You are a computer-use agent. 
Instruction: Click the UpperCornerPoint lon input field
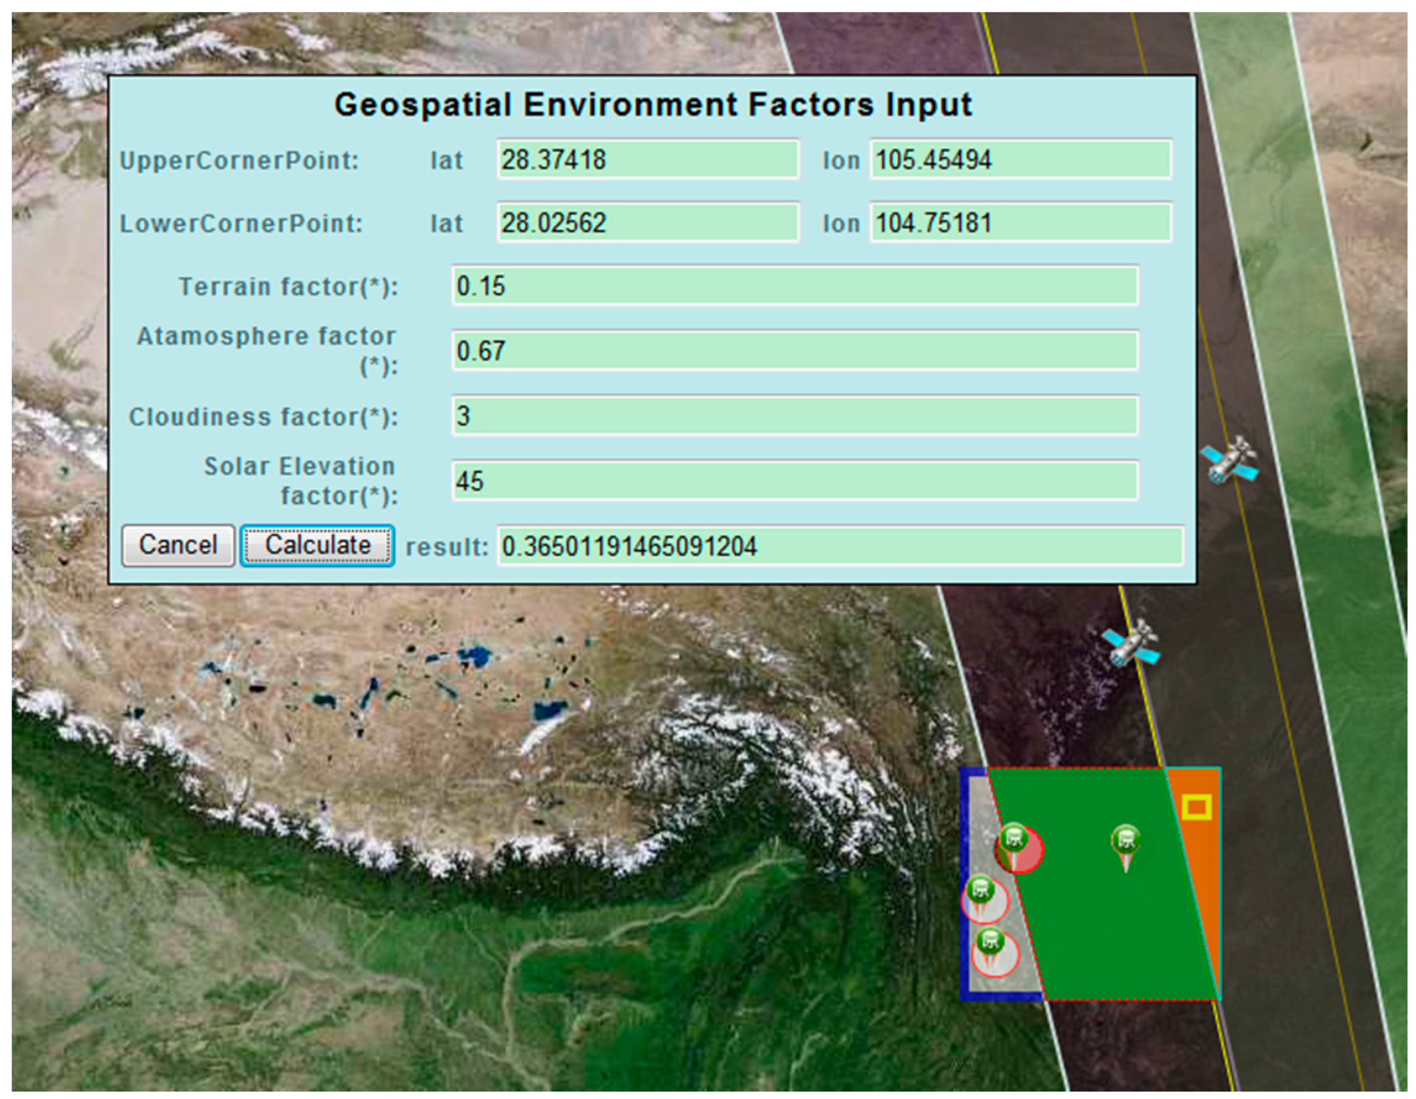pyautogui.click(x=1020, y=159)
